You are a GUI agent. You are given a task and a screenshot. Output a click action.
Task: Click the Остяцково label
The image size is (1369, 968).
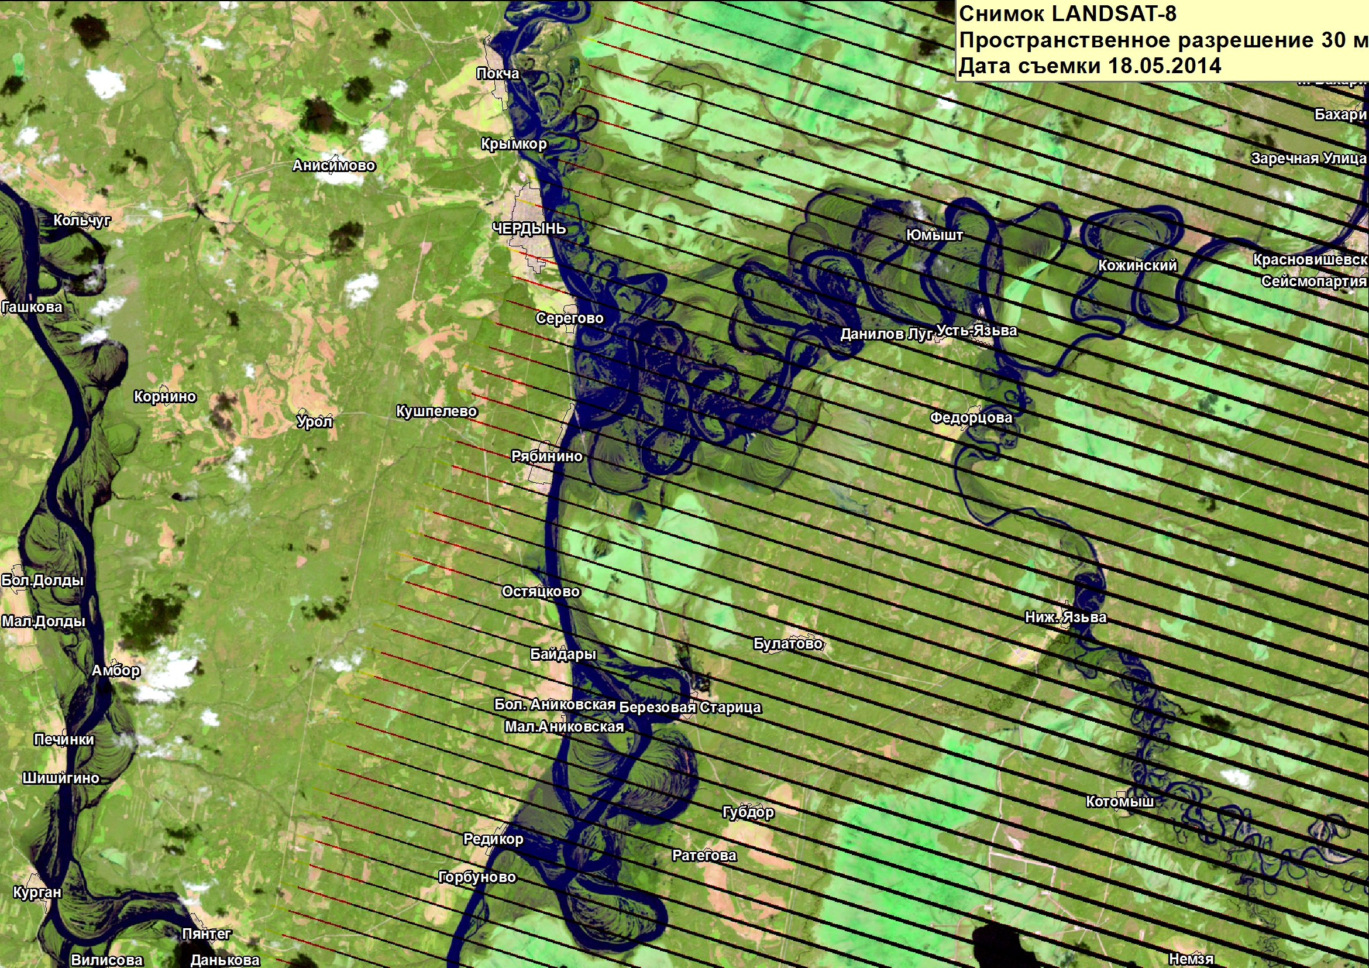click(x=541, y=592)
